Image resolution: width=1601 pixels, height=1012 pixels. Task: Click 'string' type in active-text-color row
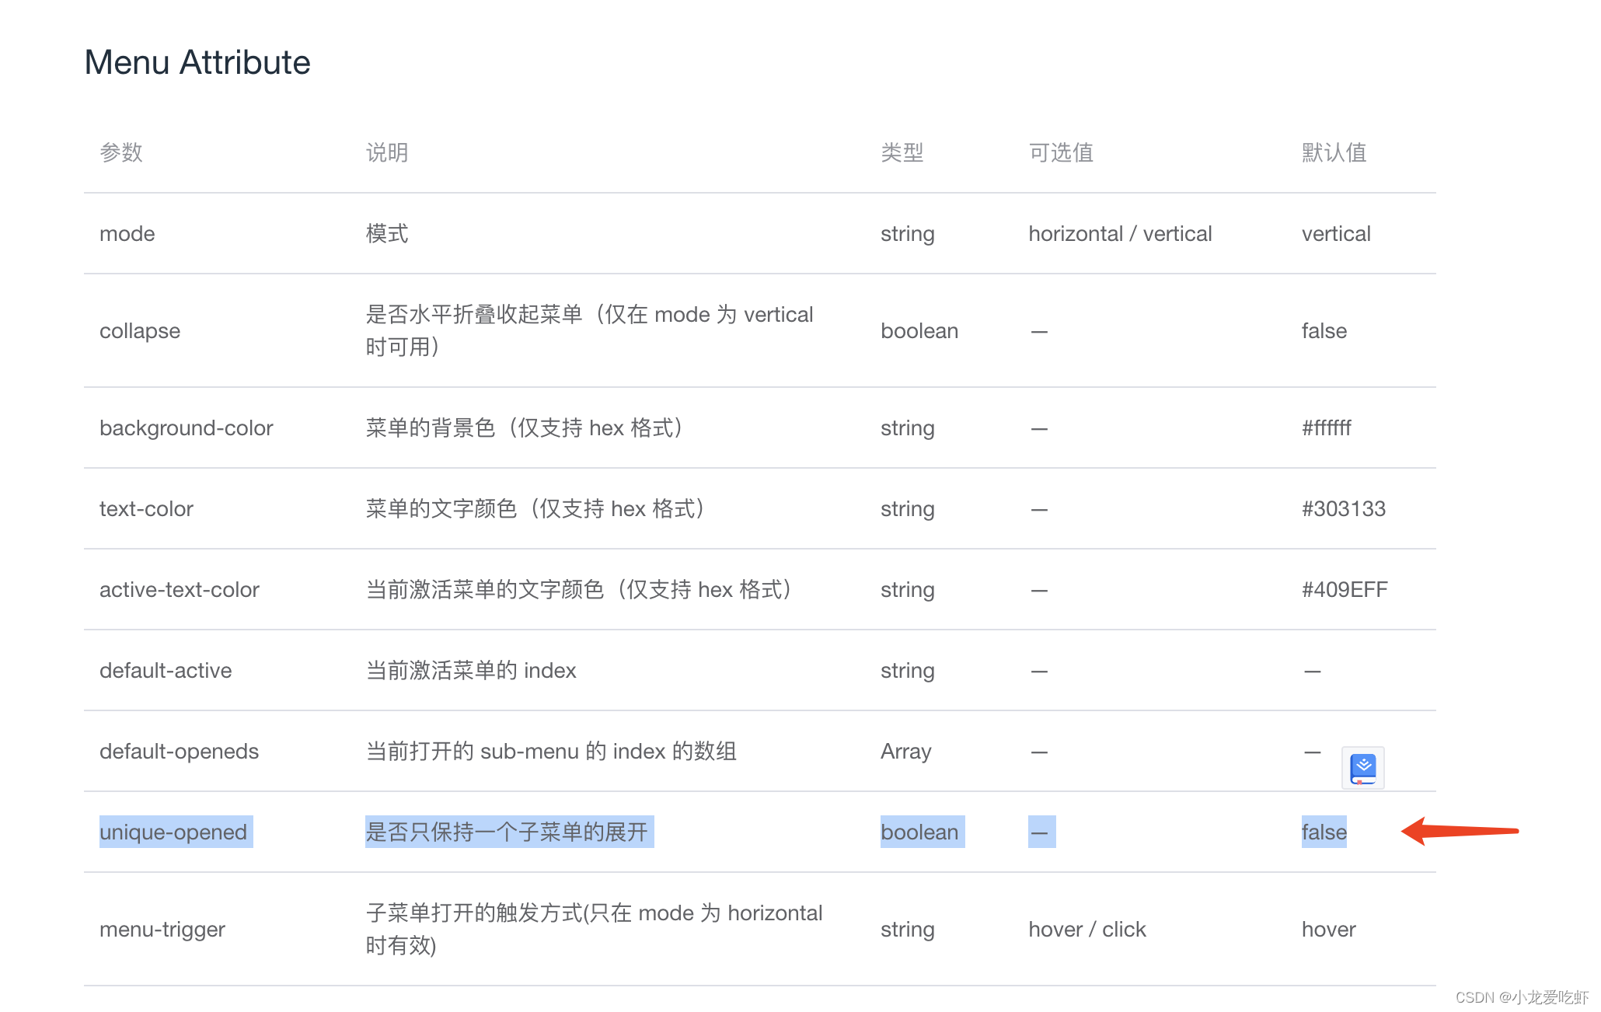click(907, 590)
